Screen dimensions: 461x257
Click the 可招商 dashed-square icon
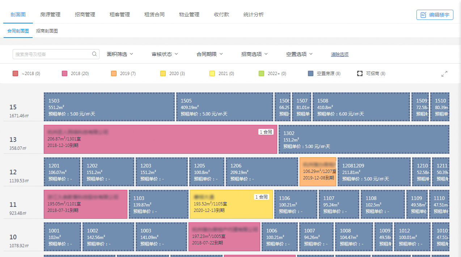[x=360, y=74]
